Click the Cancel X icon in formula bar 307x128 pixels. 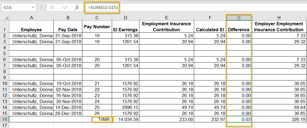[x=52, y=8]
